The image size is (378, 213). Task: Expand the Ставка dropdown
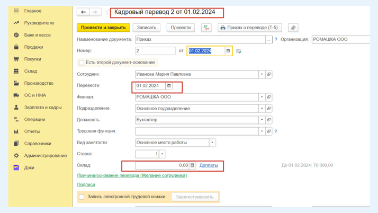pos(163,154)
